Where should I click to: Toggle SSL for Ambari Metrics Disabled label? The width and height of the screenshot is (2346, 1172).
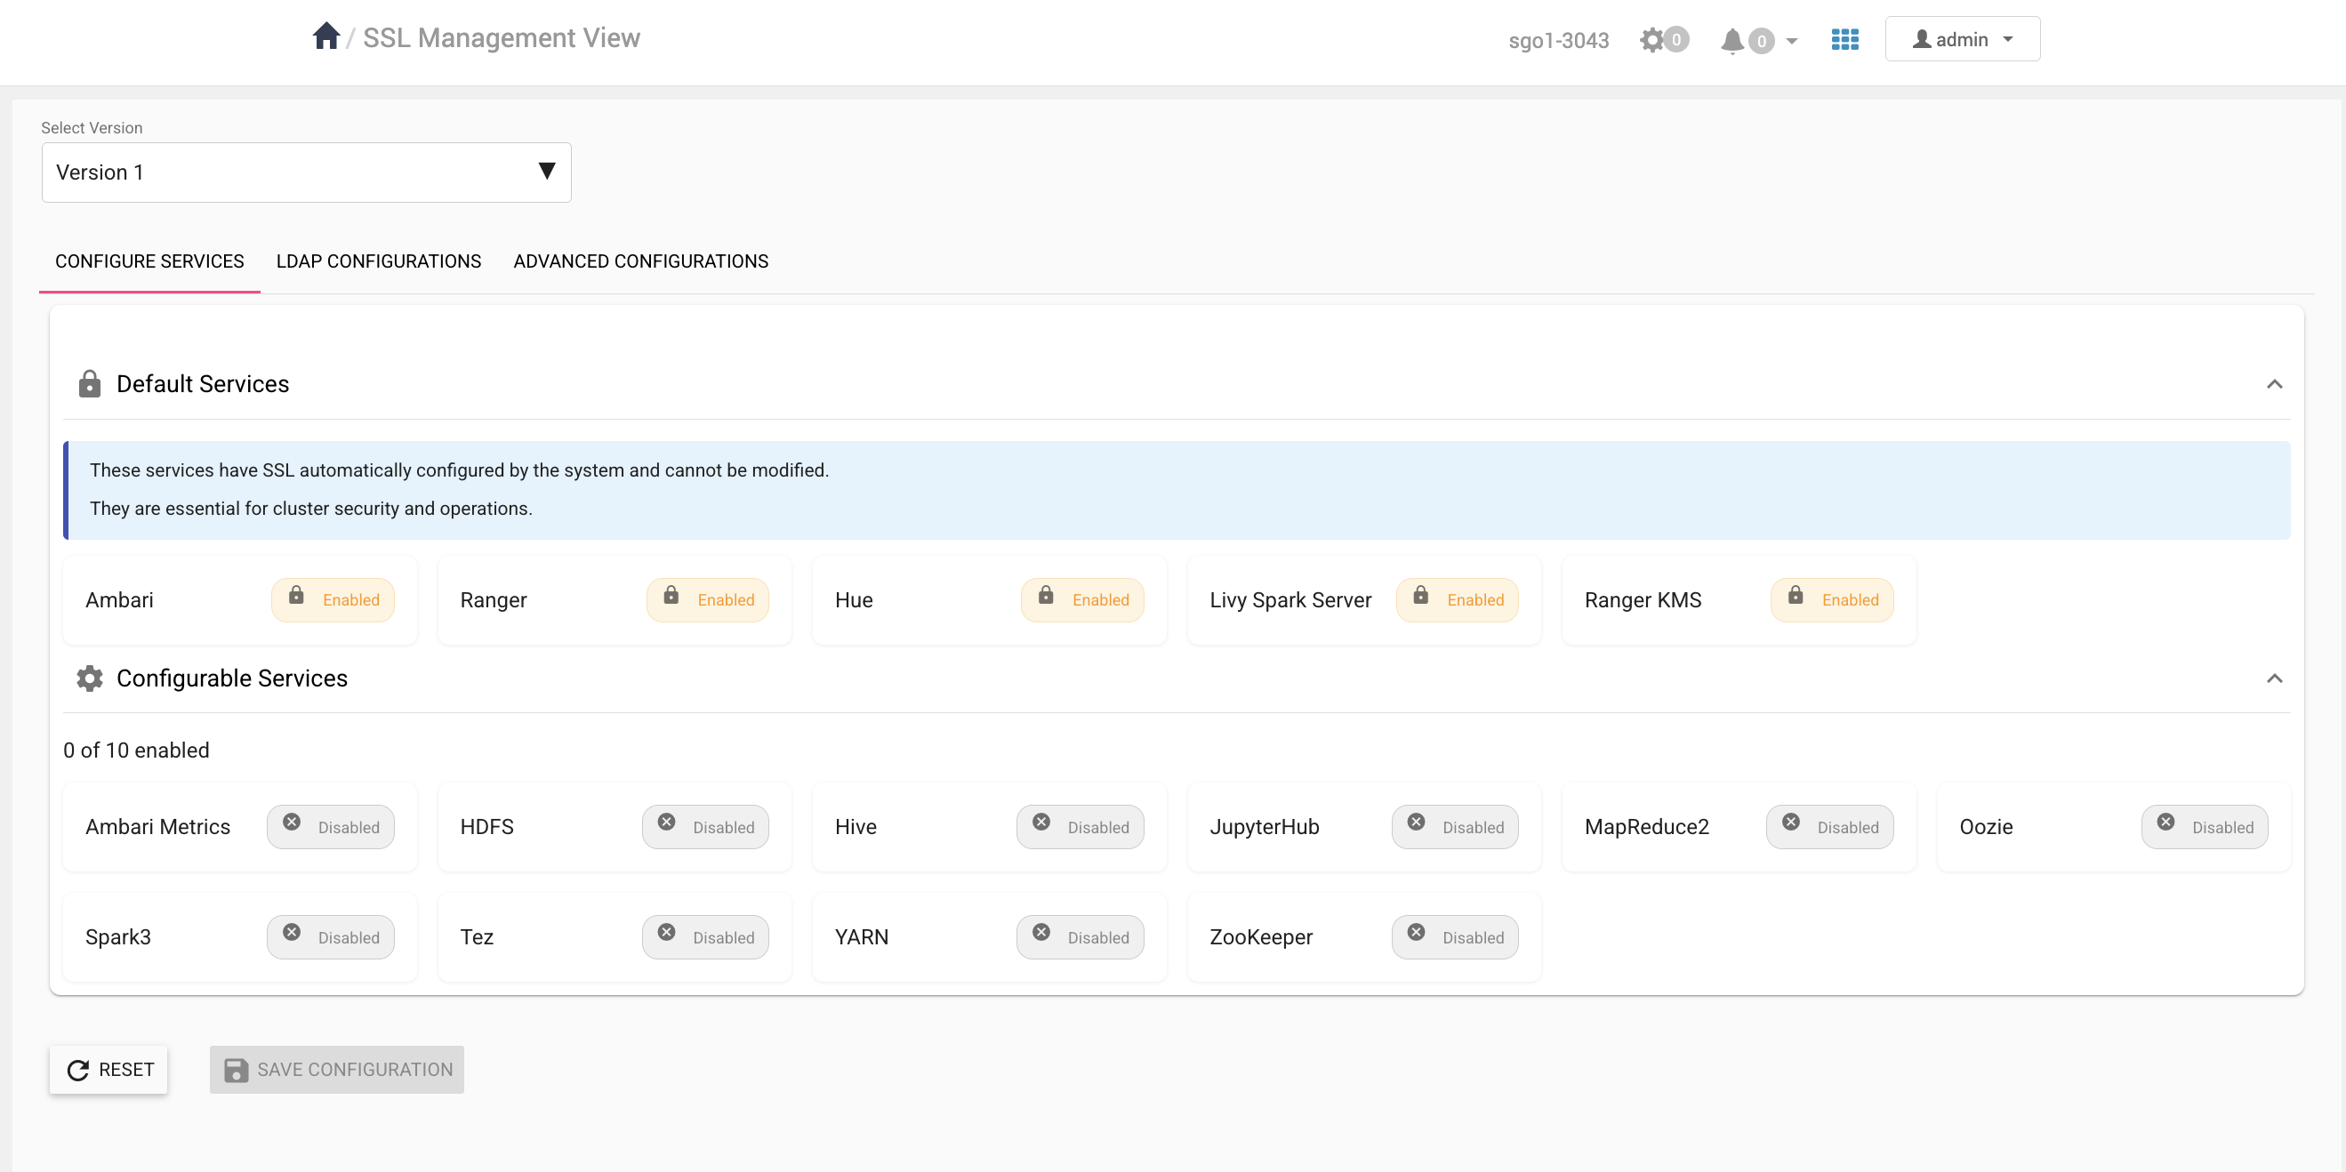click(x=349, y=828)
